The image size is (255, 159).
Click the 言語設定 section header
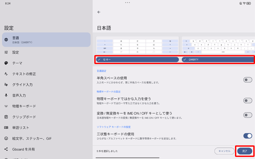[x=102, y=71]
